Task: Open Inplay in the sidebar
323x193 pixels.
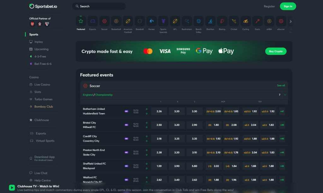Action: [36, 42]
